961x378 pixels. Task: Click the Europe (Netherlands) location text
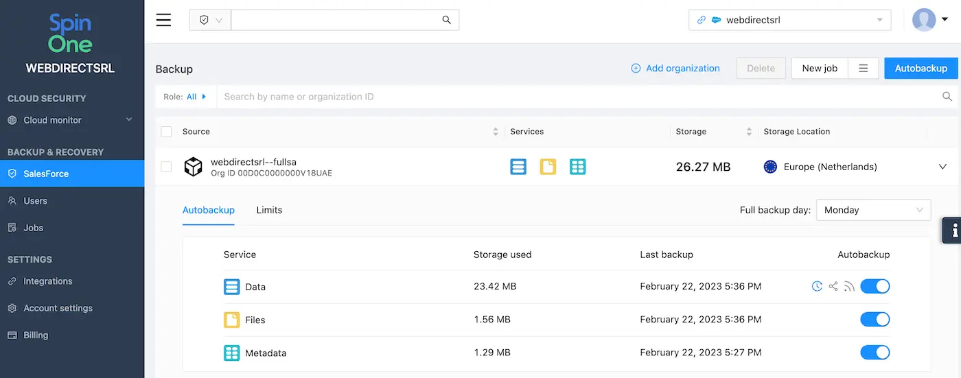click(830, 167)
